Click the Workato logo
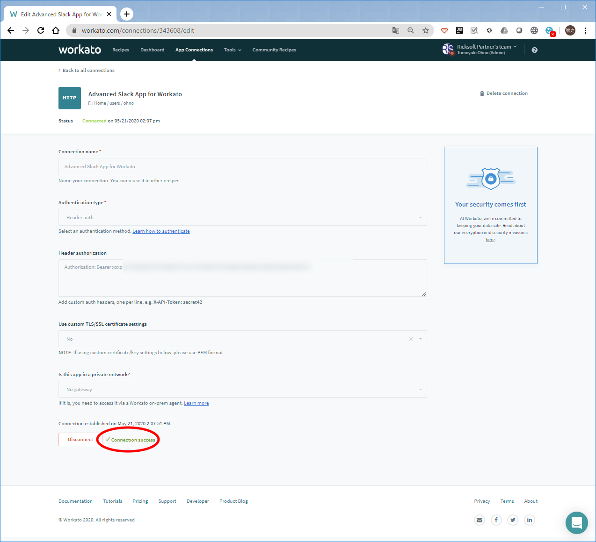Screen dimensions: 596x542 click(80, 50)
